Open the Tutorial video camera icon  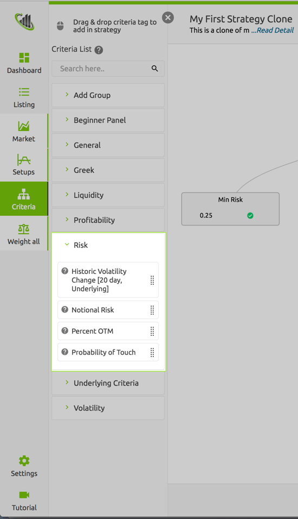tap(24, 495)
